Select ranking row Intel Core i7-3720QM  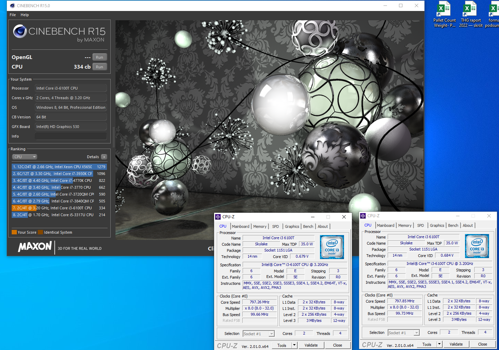(x=59, y=194)
